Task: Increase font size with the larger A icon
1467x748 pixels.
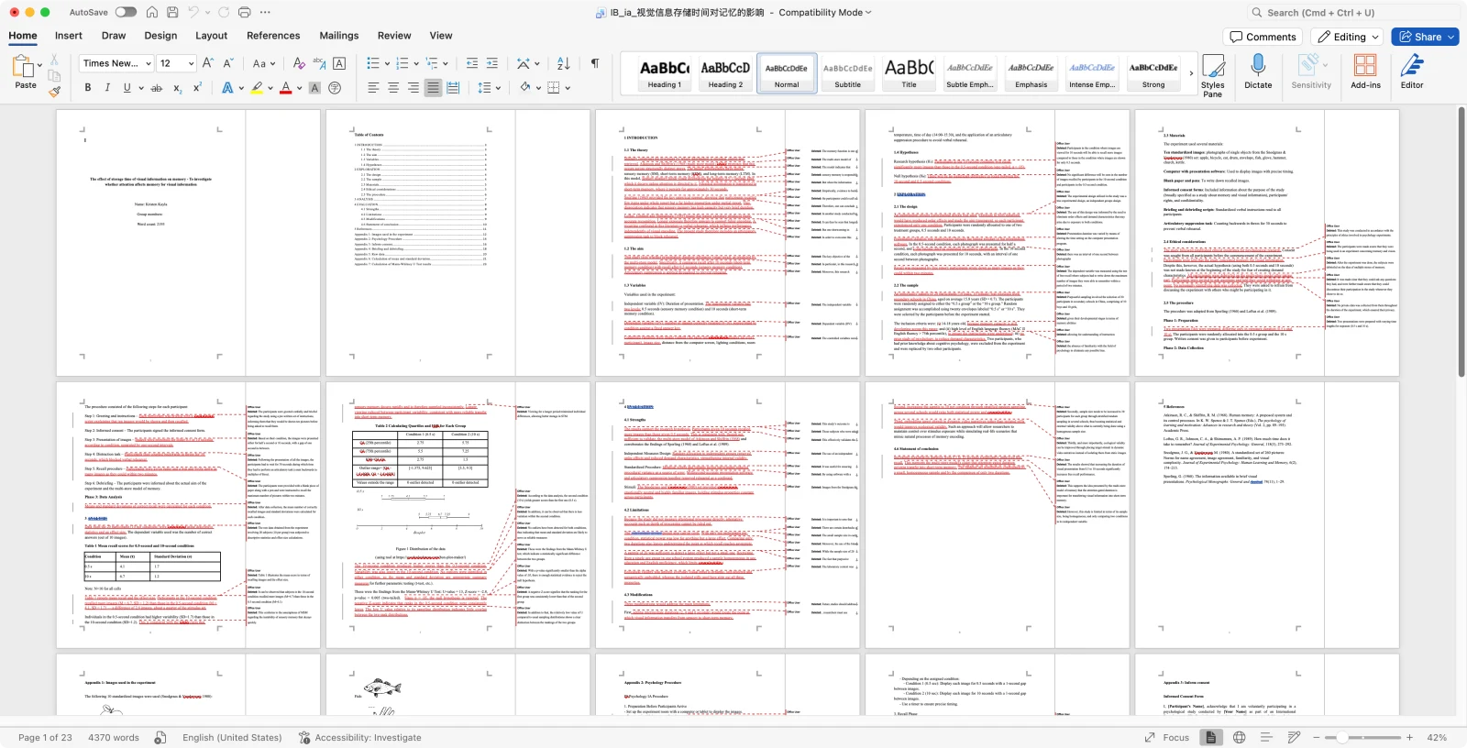Action: tap(207, 63)
